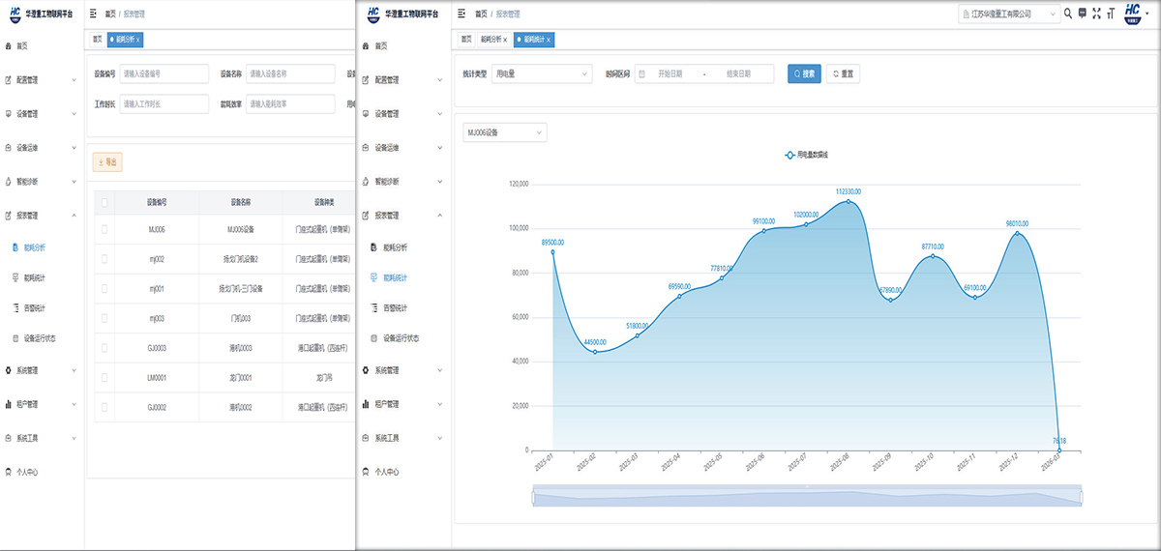
Task: Open the message notification icon in top bar
Action: 1082,14
